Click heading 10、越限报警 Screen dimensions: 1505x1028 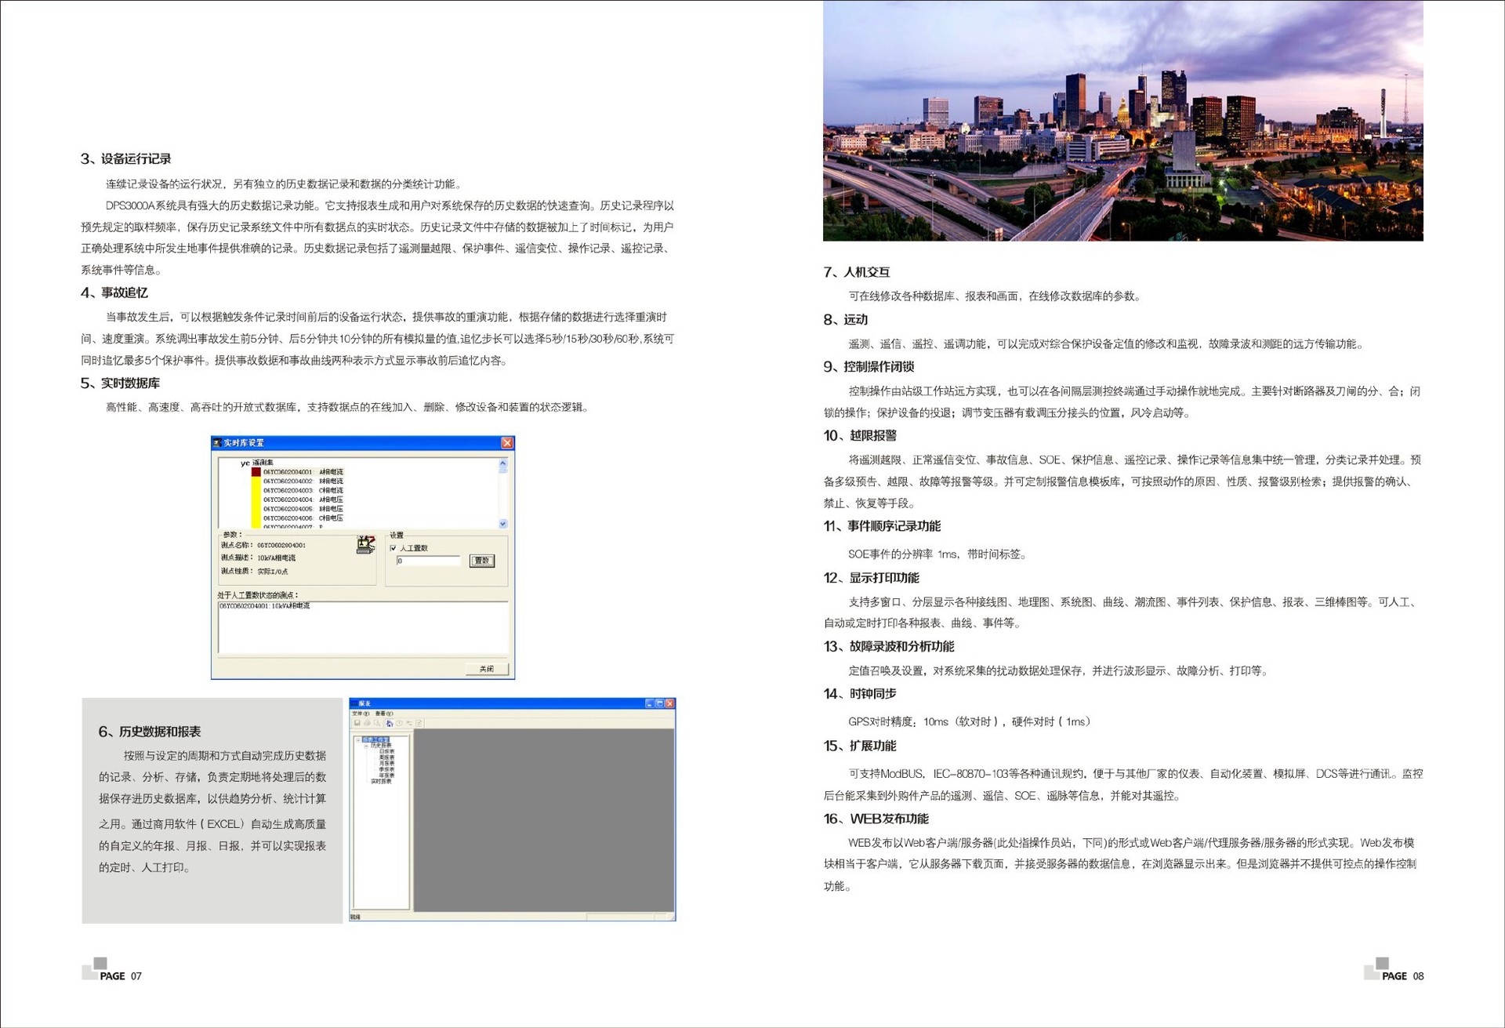860,435
